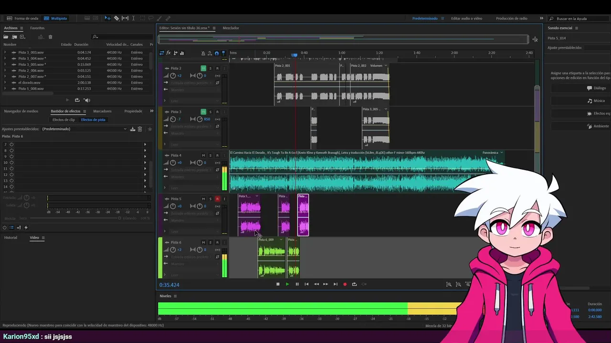This screenshot has height=343, width=611.
Task: Delete preset trash icon in effects rack
Action: [x=140, y=129]
